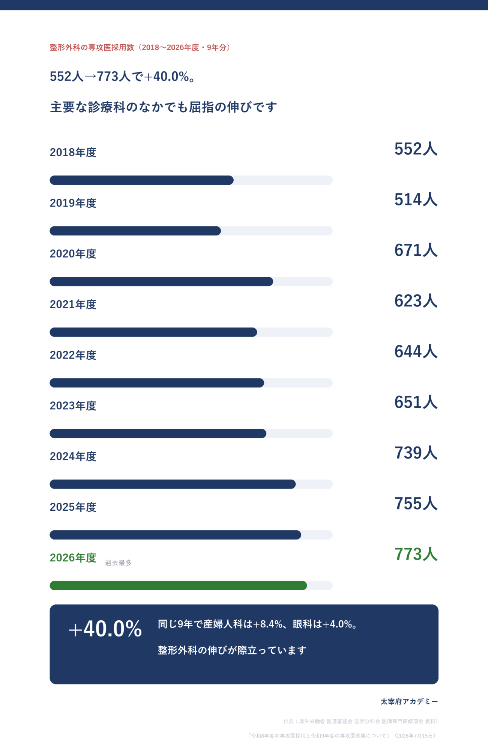Click the 出典 source citation line

coord(361,721)
